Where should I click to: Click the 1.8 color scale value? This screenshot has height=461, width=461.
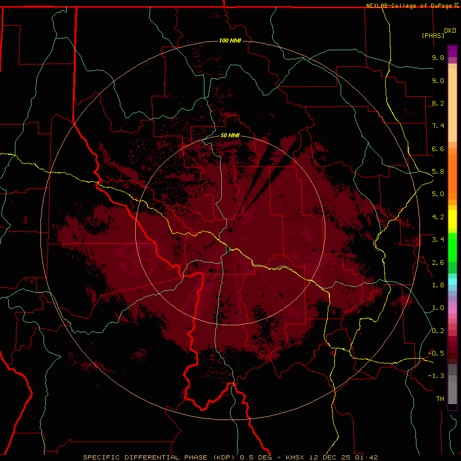(x=438, y=285)
